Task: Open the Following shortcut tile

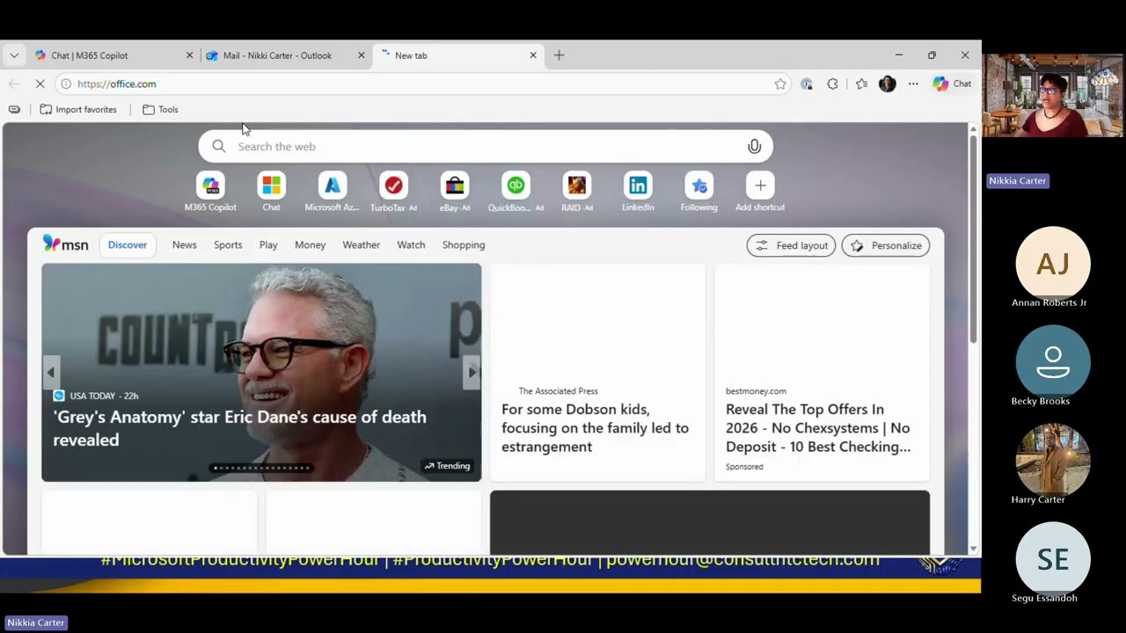Action: click(x=698, y=192)
